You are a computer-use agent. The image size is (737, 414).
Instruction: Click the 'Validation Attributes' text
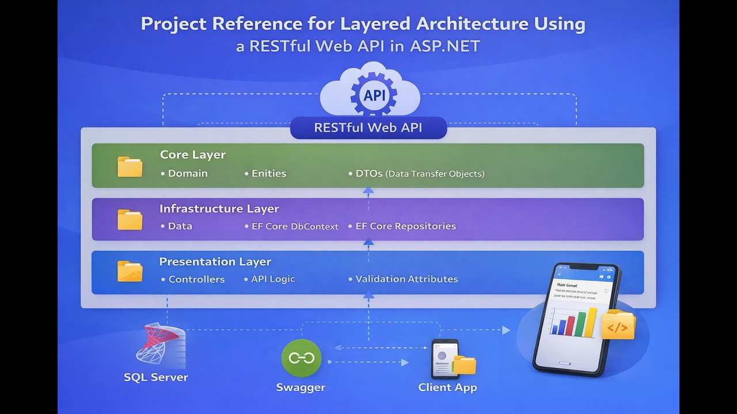click(x=407, y=279)
